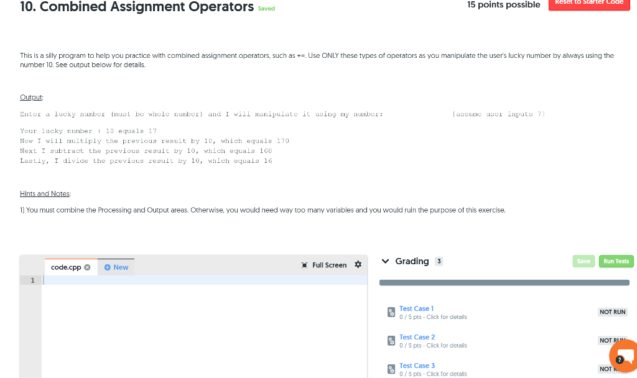
Task: Click the grading progress bar
Action: point(504,283)
